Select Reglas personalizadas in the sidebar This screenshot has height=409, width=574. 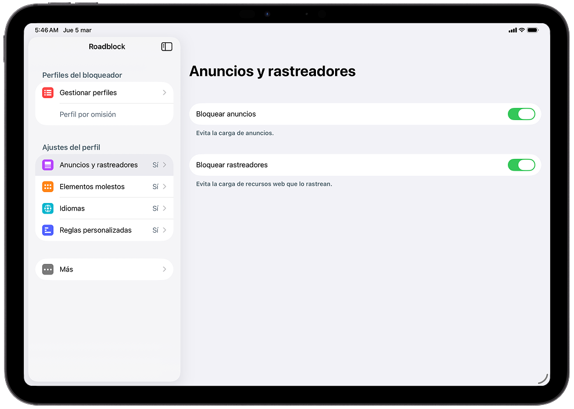96,230
